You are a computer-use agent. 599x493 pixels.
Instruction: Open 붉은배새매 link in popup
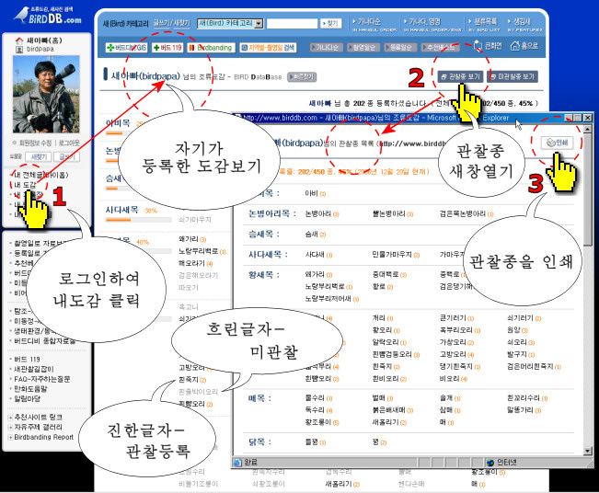tap(388, 410)
